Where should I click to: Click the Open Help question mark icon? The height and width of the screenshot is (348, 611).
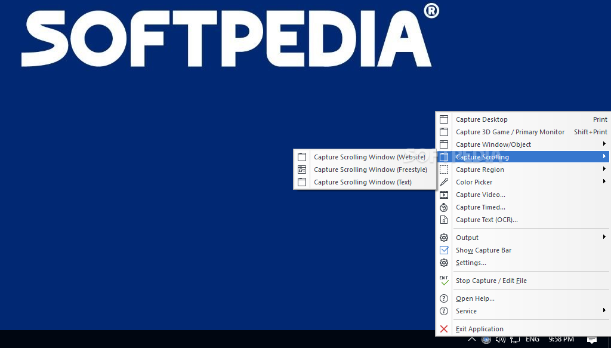444,298
